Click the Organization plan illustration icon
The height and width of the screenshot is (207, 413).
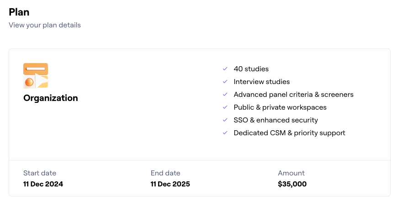(36, 75)
